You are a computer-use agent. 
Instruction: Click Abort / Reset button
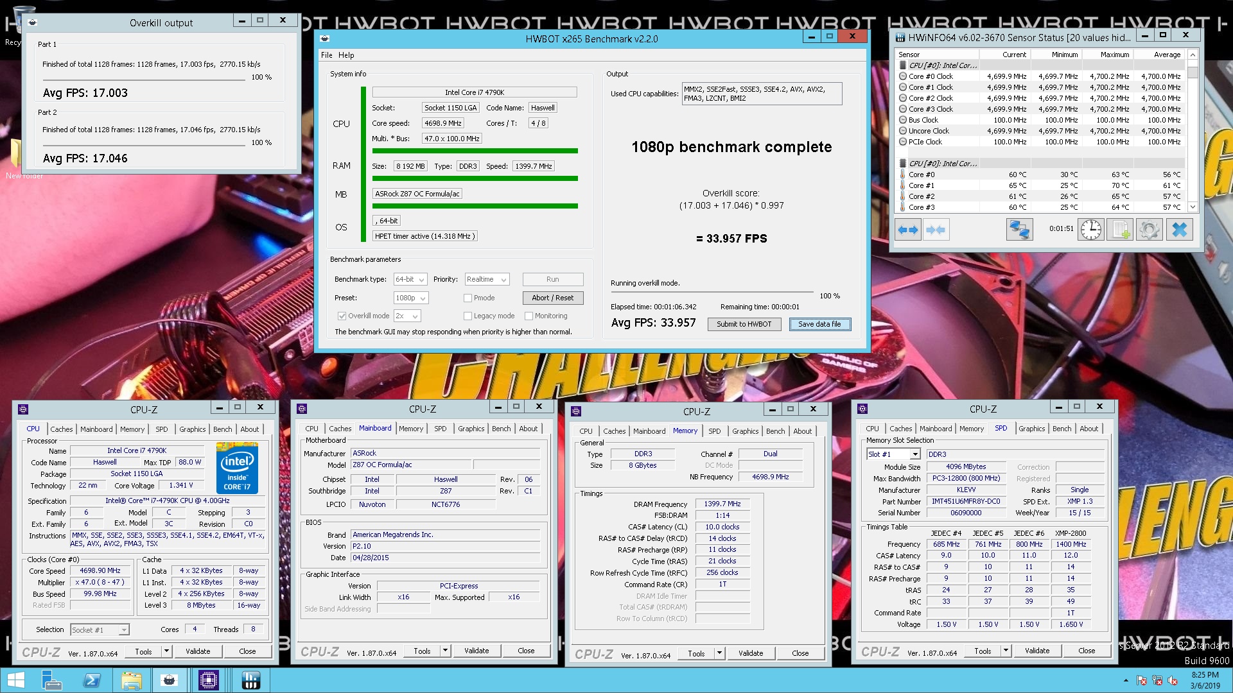coord(552,298)
